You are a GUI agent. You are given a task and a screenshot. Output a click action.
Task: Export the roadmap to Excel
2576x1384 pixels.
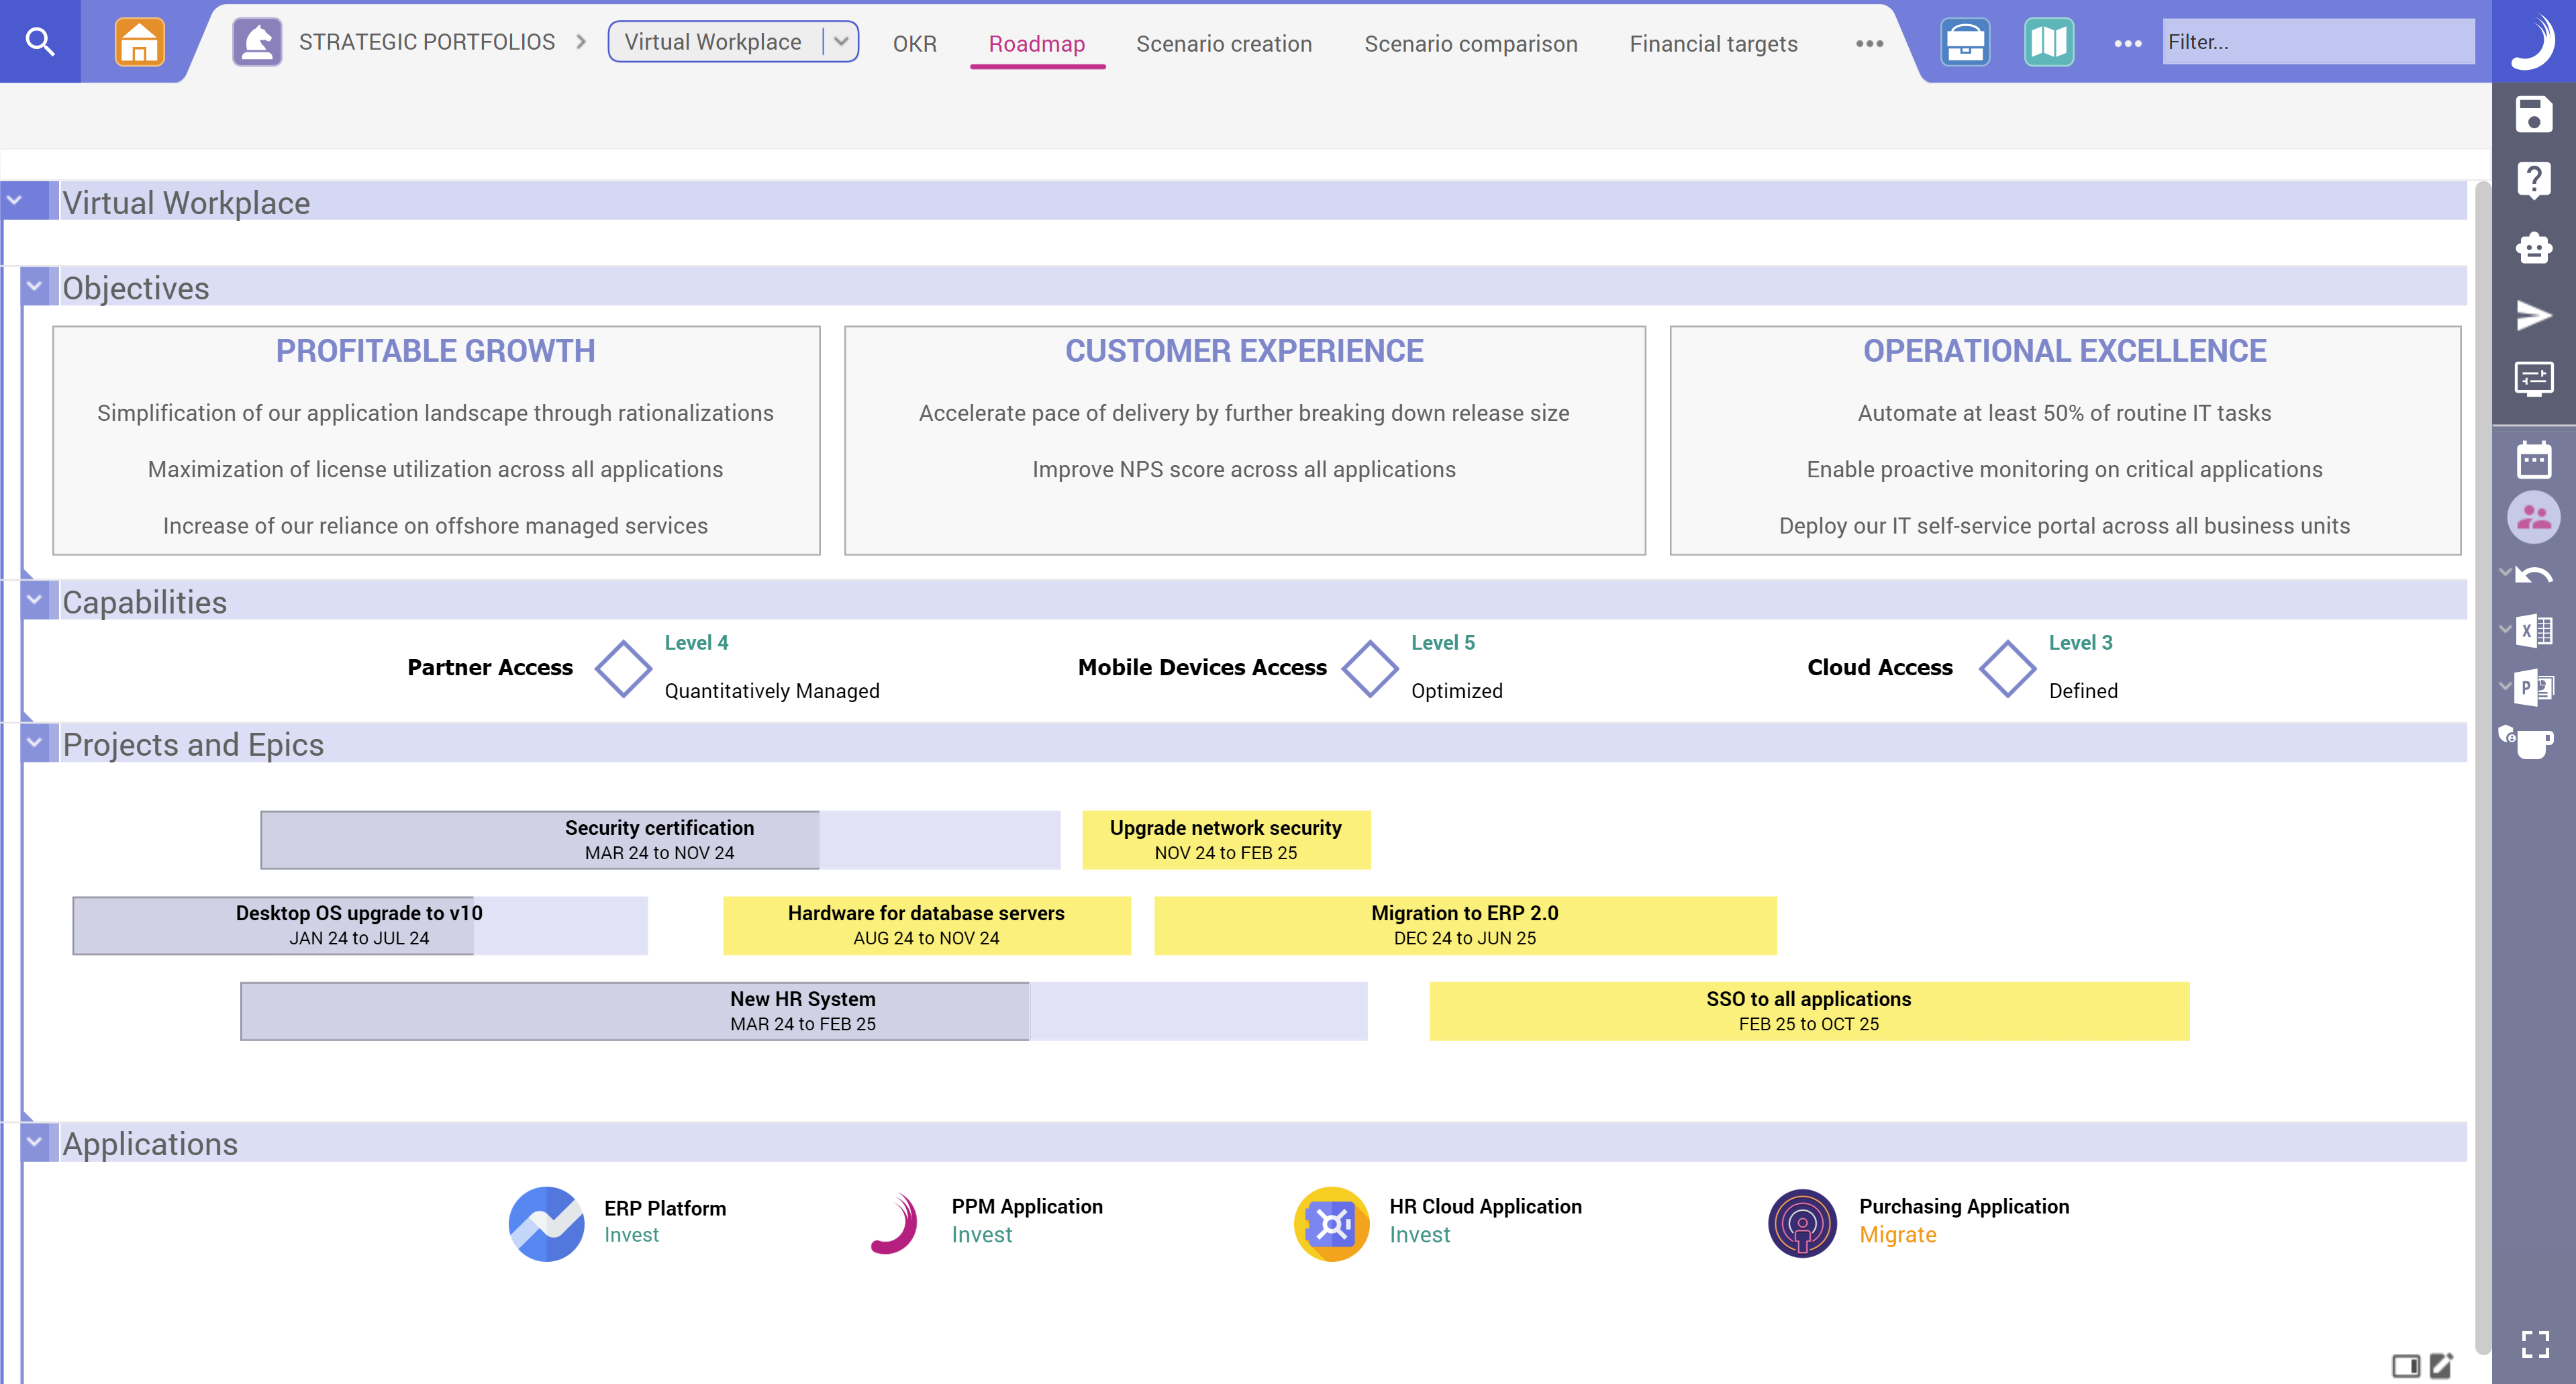2534,630
